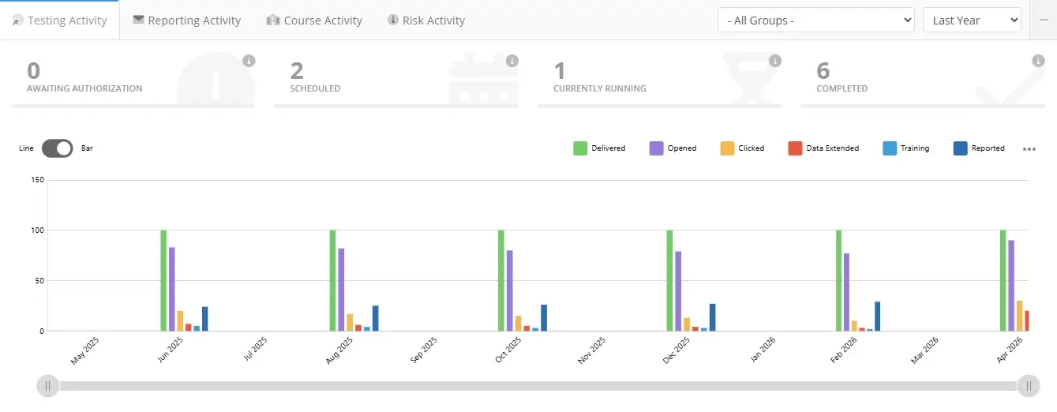The image size is (1057, 412).
Task: Open the All Groups dropdown
Action: tap(815, 21)
